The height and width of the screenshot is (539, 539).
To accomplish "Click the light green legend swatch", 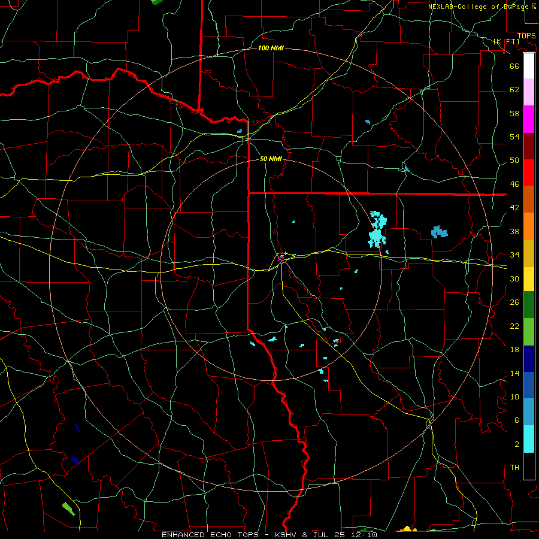I will point(529,332).
